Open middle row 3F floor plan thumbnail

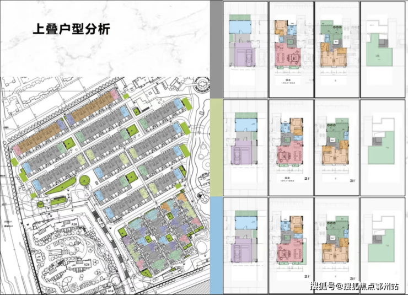[x=337, y=148]
